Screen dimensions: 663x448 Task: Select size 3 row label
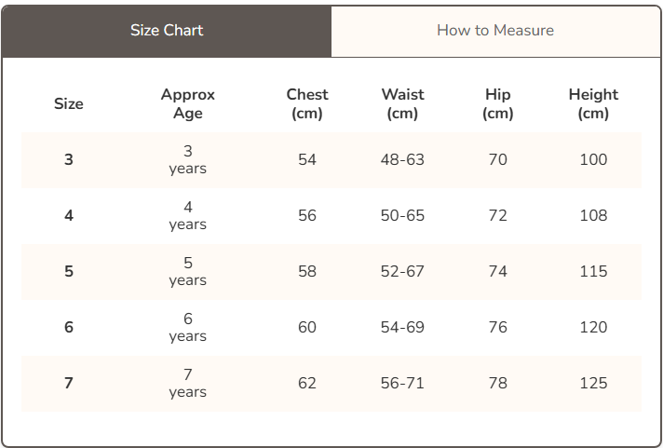tap(69, 160)
